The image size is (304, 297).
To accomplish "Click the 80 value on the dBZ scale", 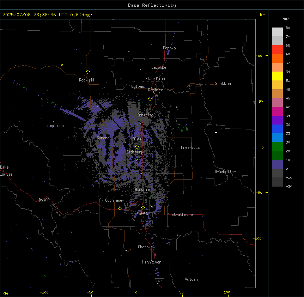I will click(288, 28).
